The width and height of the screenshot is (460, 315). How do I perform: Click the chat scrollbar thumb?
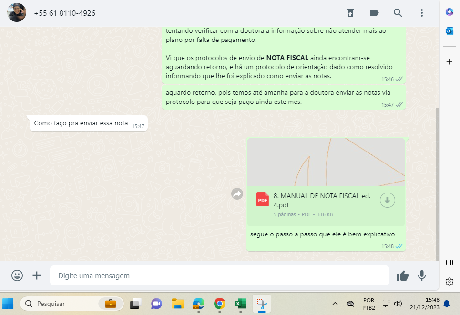coord(438,184)
